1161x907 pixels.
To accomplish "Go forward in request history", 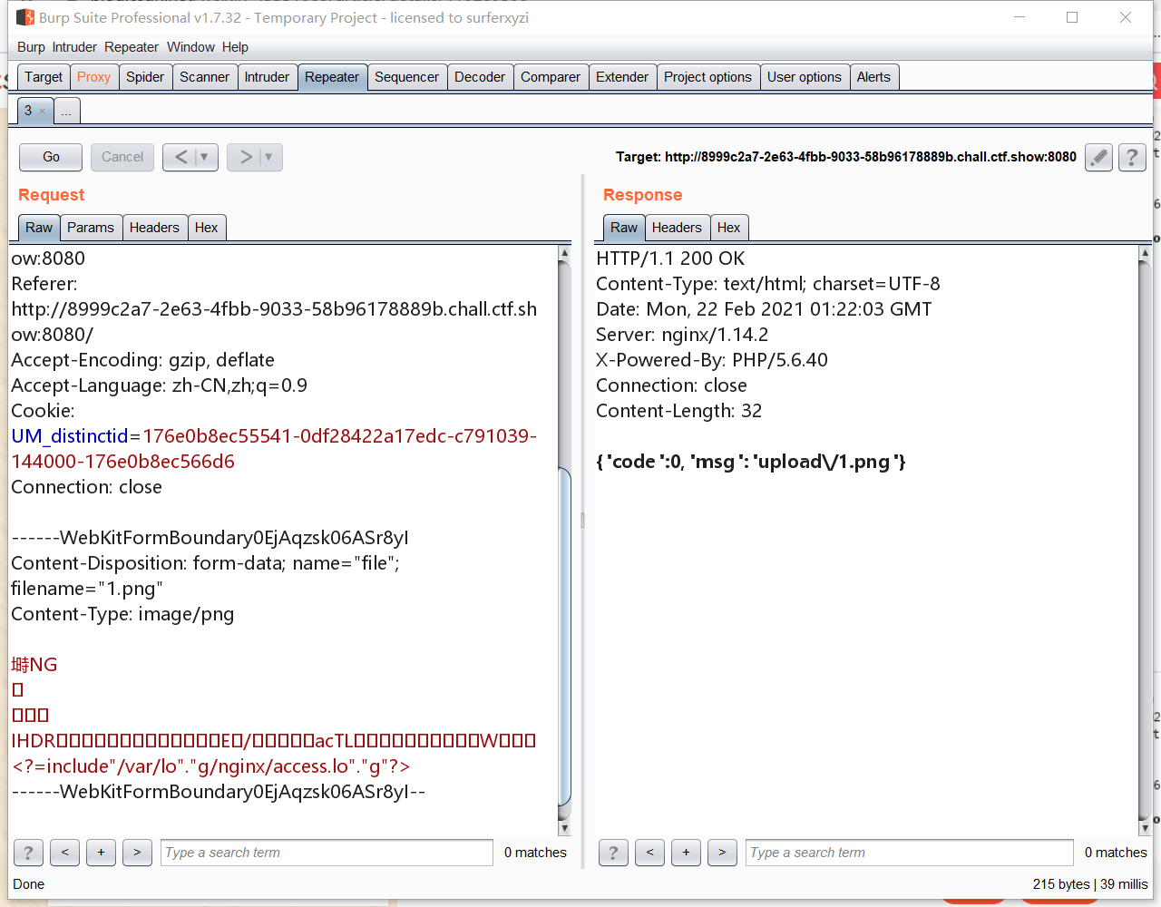I will (245, 157).
